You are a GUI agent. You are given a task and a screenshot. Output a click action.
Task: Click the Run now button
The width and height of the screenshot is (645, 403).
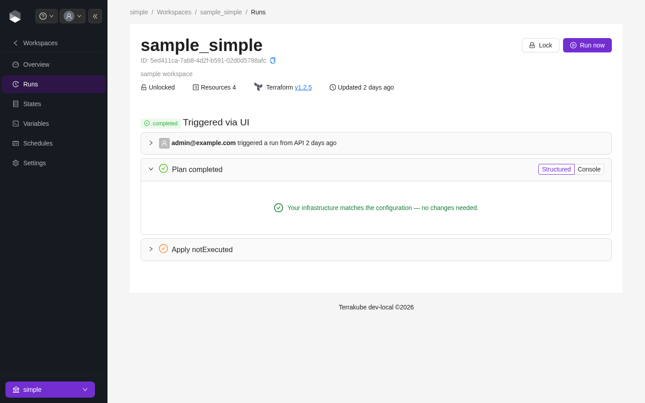(x=587, y=45)
